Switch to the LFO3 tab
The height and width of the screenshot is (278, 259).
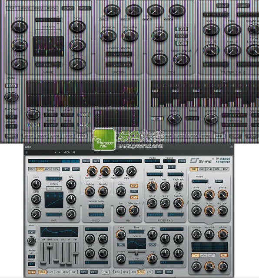[x=133, y=272]
